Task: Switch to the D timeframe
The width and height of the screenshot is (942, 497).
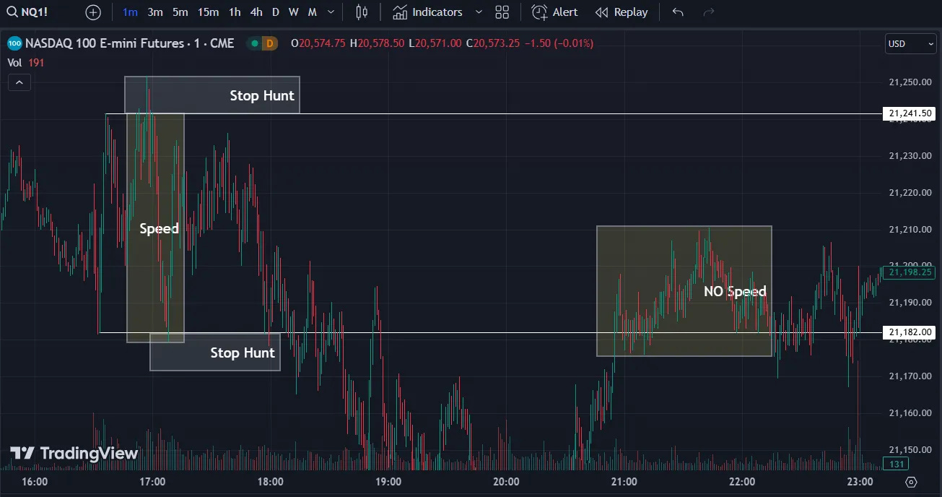Action: [275, 12]
